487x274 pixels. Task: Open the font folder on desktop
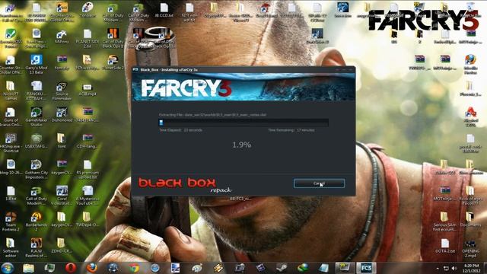coord(62,140)
